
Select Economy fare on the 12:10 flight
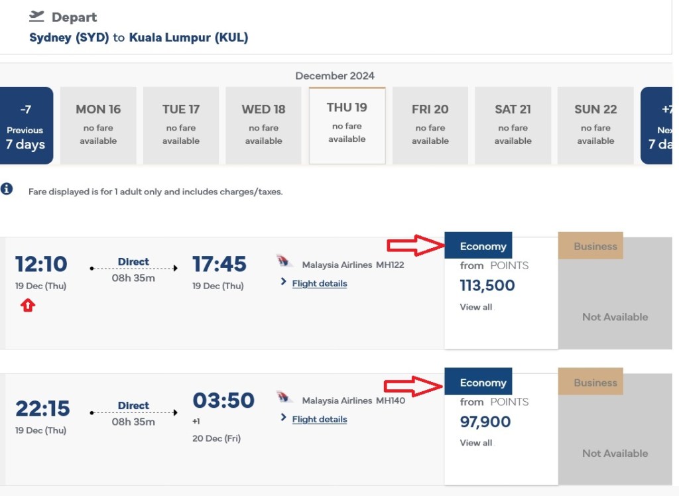(x=483, y=246)
